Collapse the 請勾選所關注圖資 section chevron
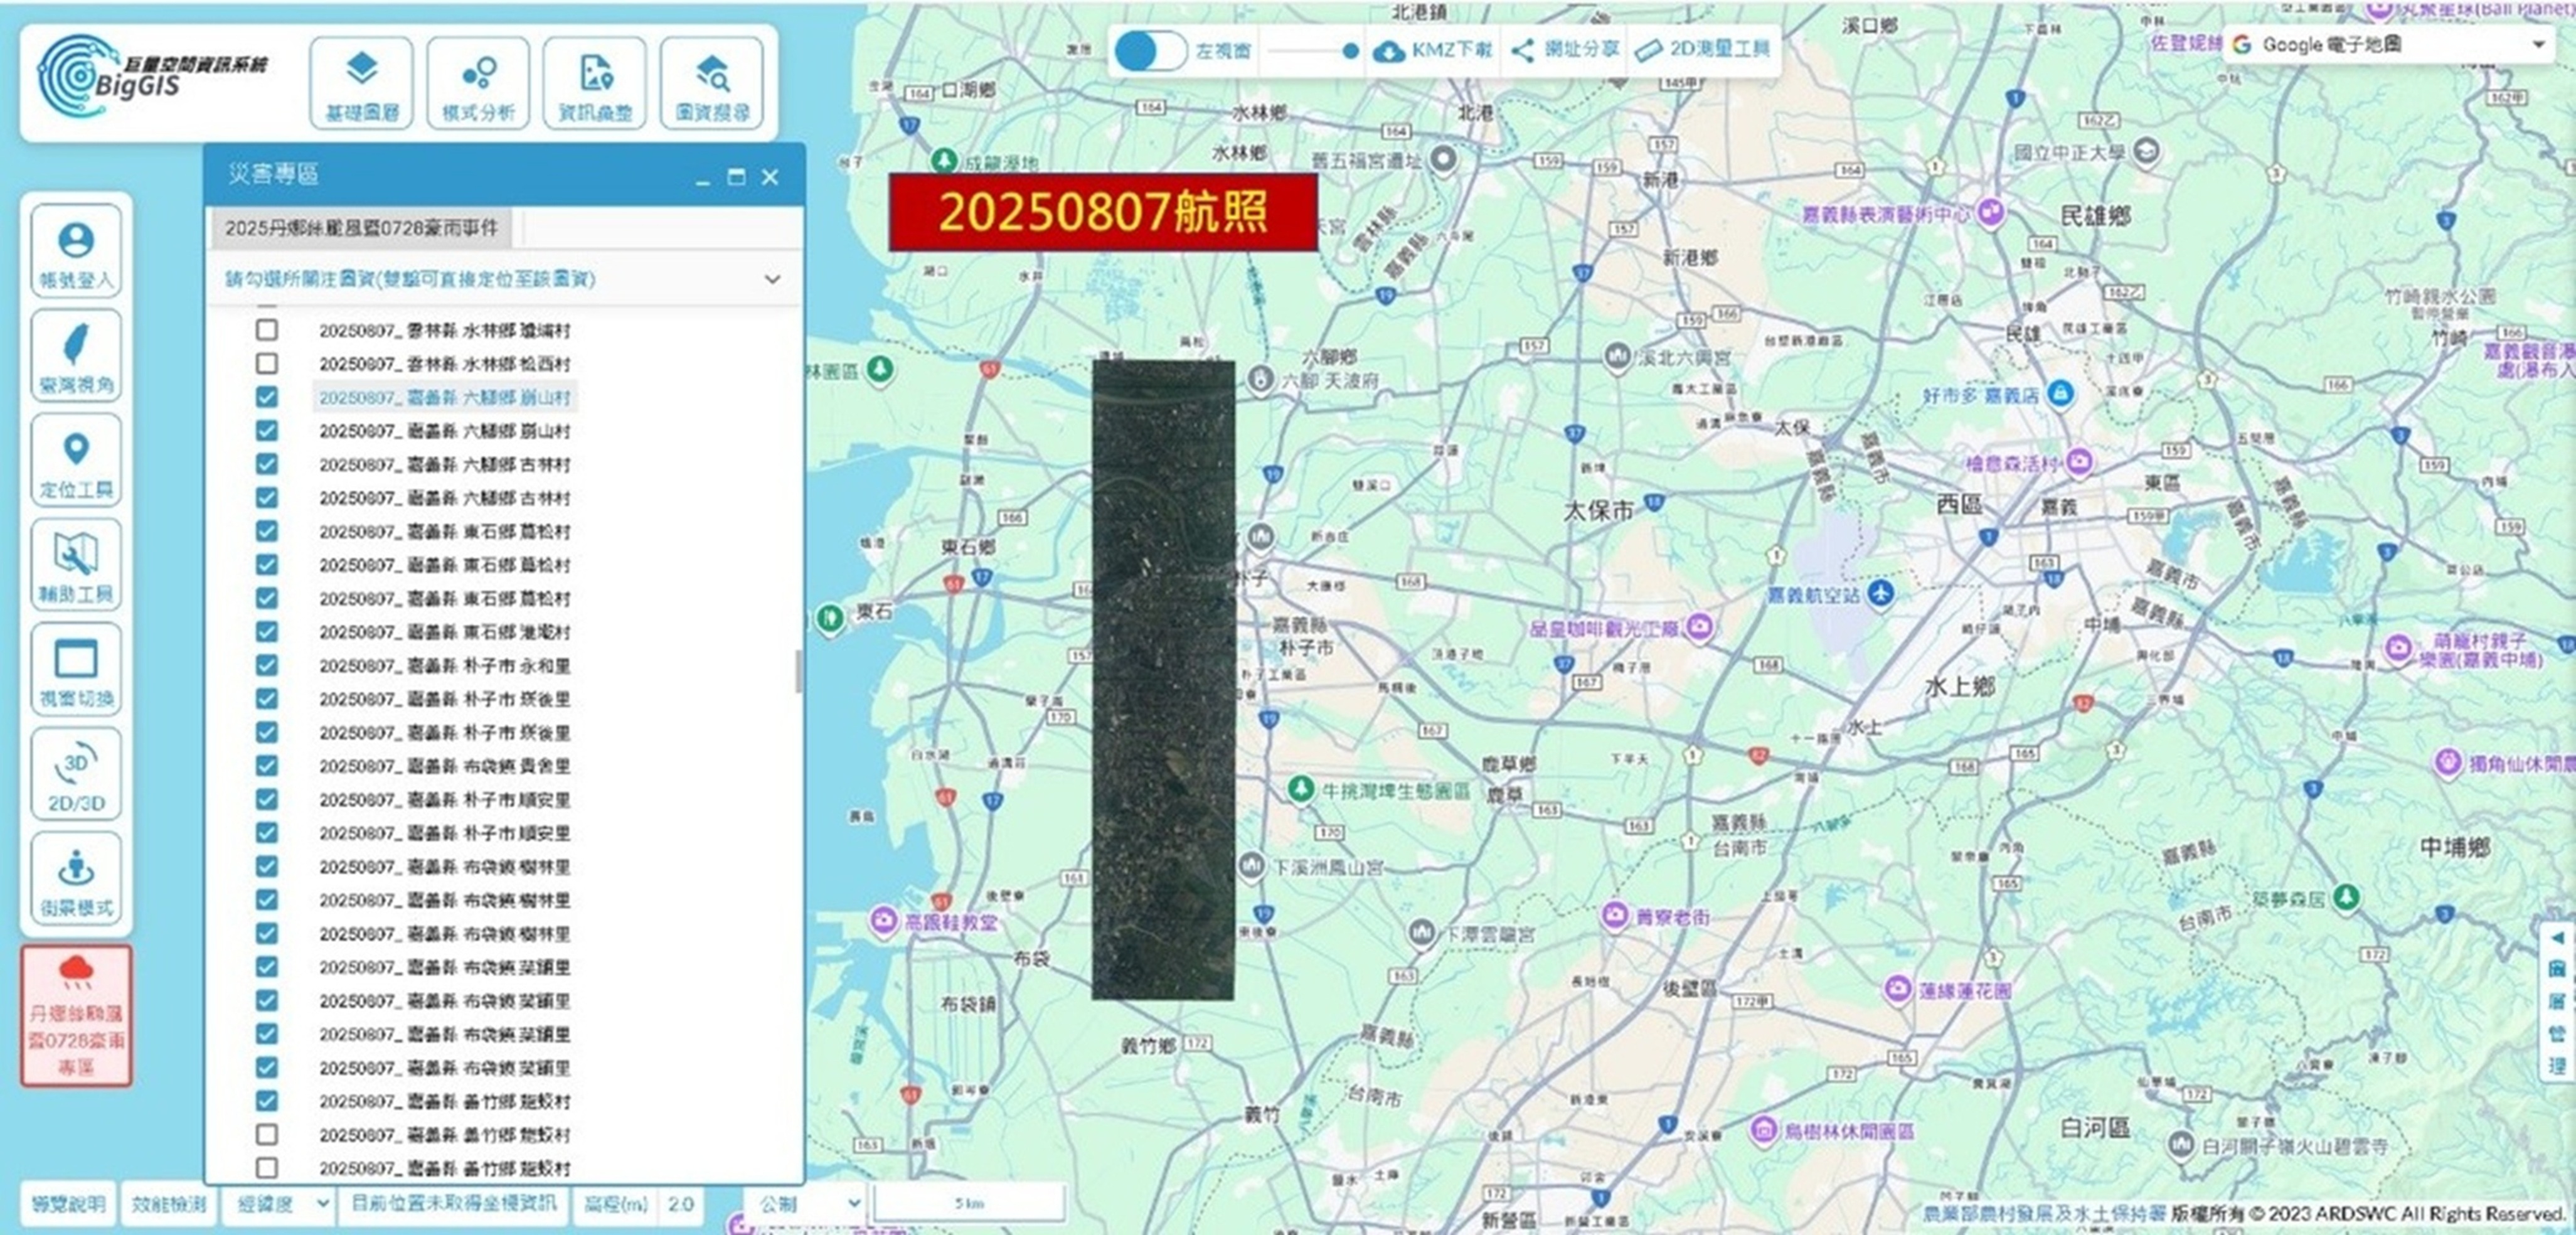Viewport: 2576px width, 1235px height. [x=772, y=279]
